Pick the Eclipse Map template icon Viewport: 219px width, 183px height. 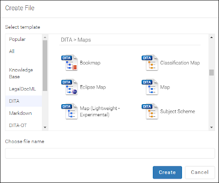(x=70, y=87)
